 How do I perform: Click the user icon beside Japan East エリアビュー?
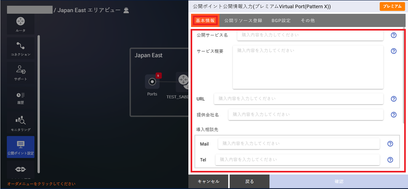[x=126, y=10]
